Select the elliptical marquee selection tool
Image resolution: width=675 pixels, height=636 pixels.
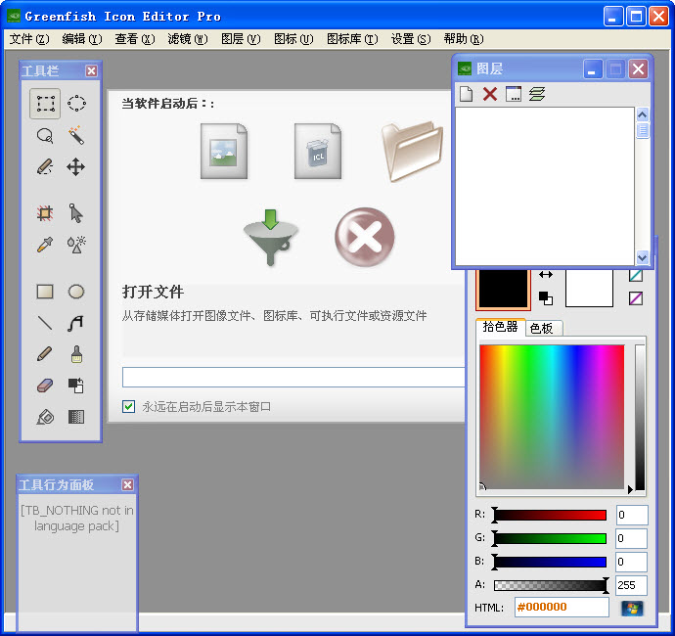click(76, 104)
